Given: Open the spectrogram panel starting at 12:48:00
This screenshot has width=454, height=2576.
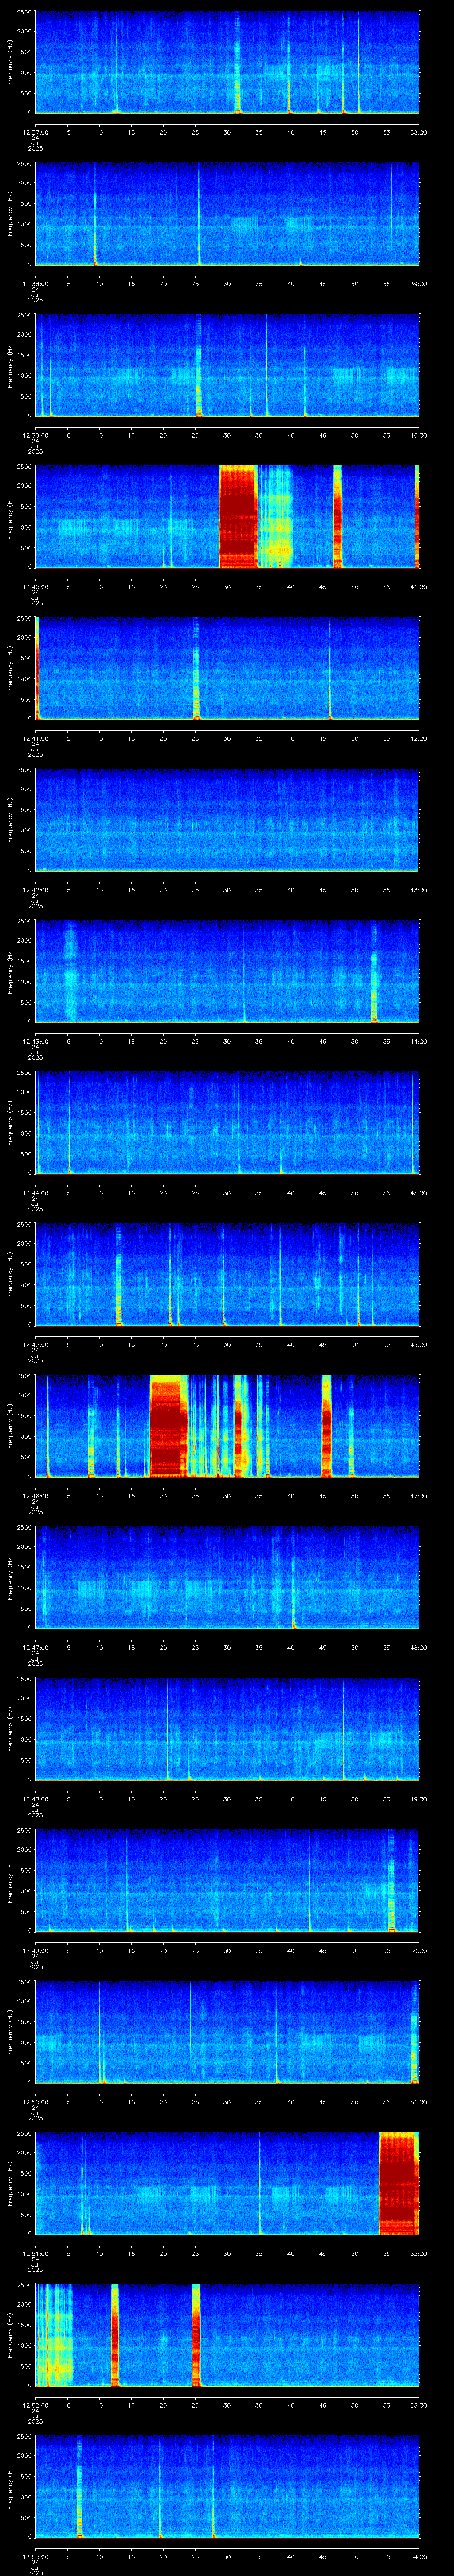Looking at the screenshot, I should click(x=227, y=1729).
